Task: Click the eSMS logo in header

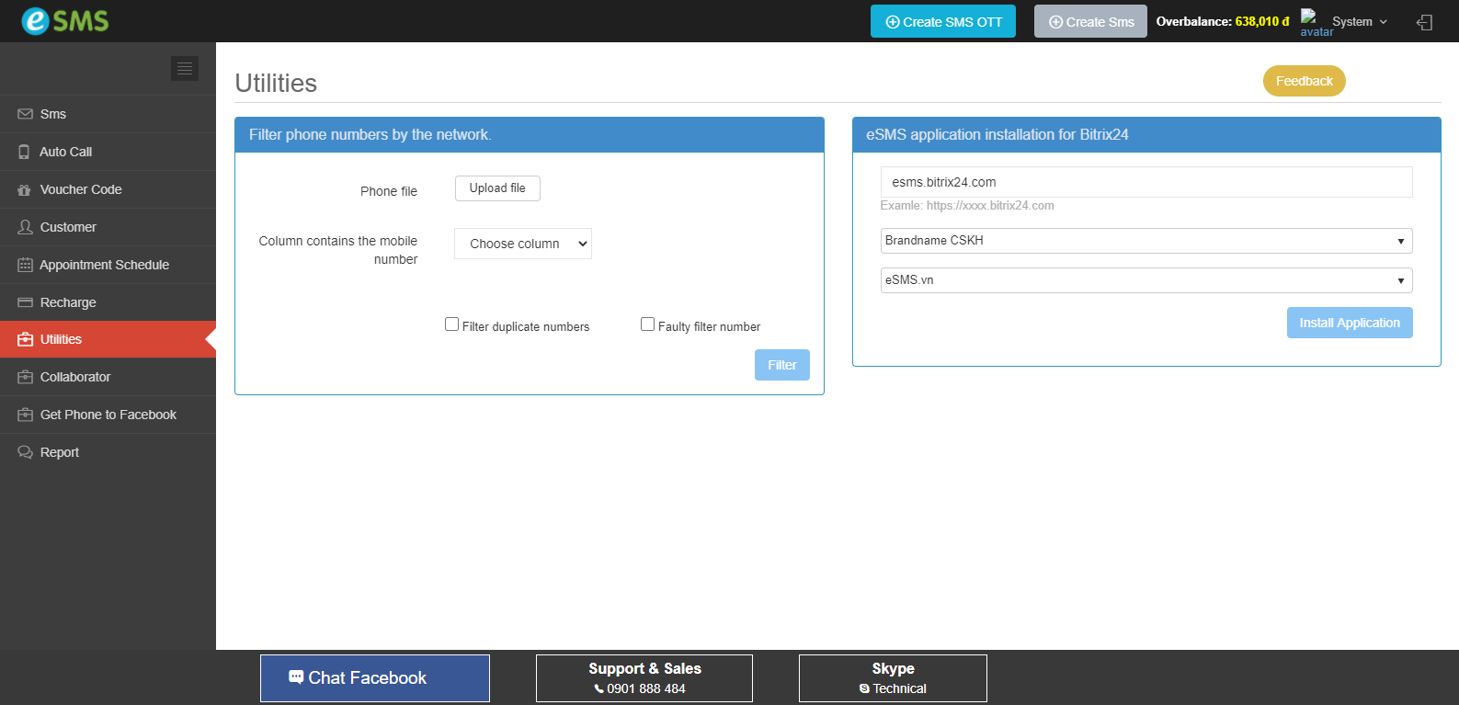Action: [65, 20]
